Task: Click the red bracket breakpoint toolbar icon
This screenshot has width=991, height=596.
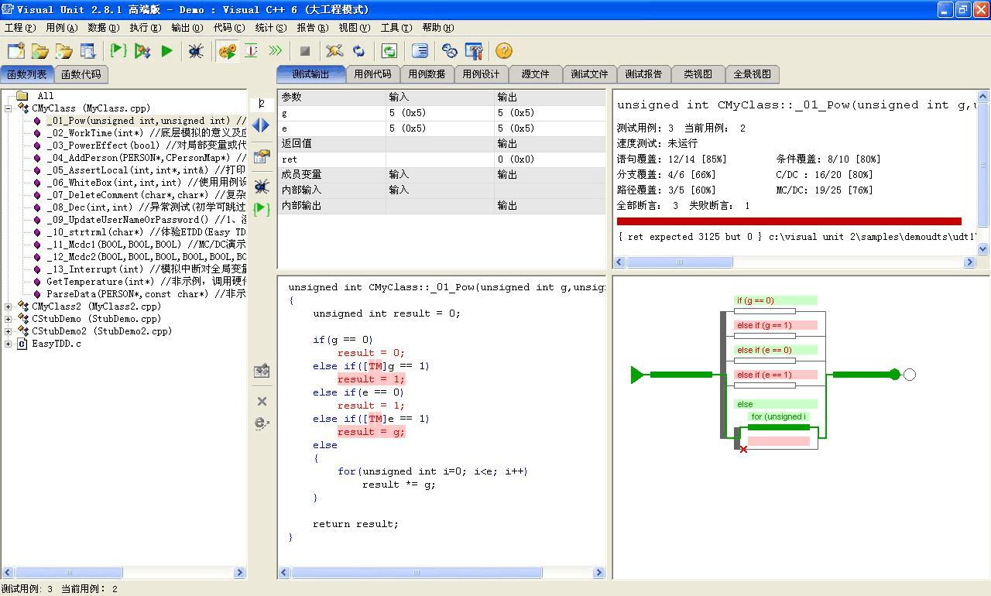Action: (x=251, y=51)
